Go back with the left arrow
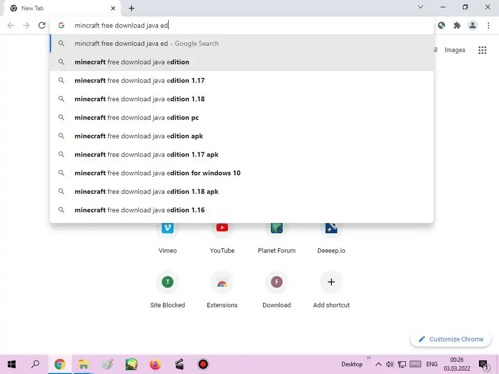This screenshot has height=374, width=499. pyautogui.click(x=11, y=25)
